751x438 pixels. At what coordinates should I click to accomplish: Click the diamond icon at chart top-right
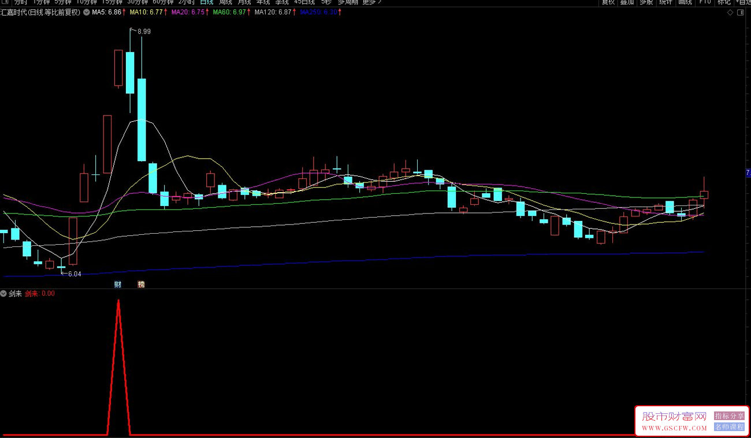tap(730, 12)
